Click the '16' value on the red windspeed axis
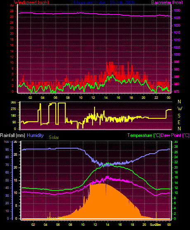The image size is (190, 230). (x=12, y=46)
